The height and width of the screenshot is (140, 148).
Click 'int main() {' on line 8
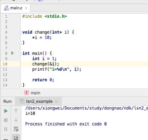click(x=37, y=53)
